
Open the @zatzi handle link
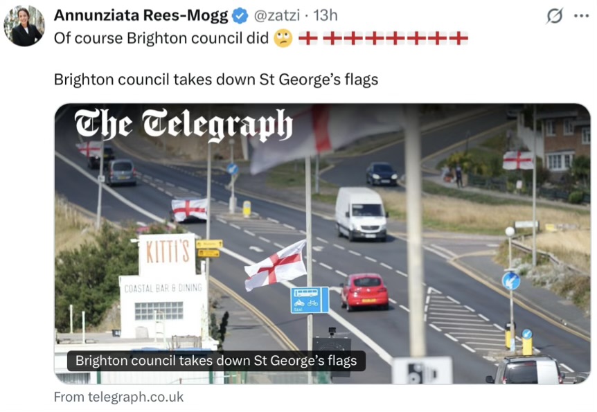[x=277, y=16]
